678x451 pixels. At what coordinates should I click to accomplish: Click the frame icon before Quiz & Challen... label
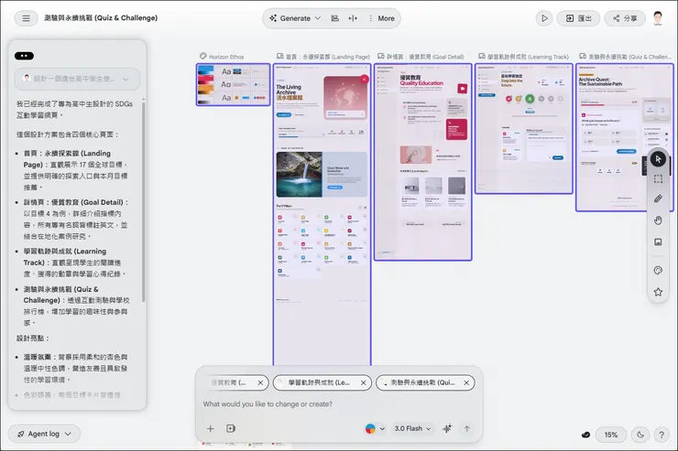tap(583, 56)
